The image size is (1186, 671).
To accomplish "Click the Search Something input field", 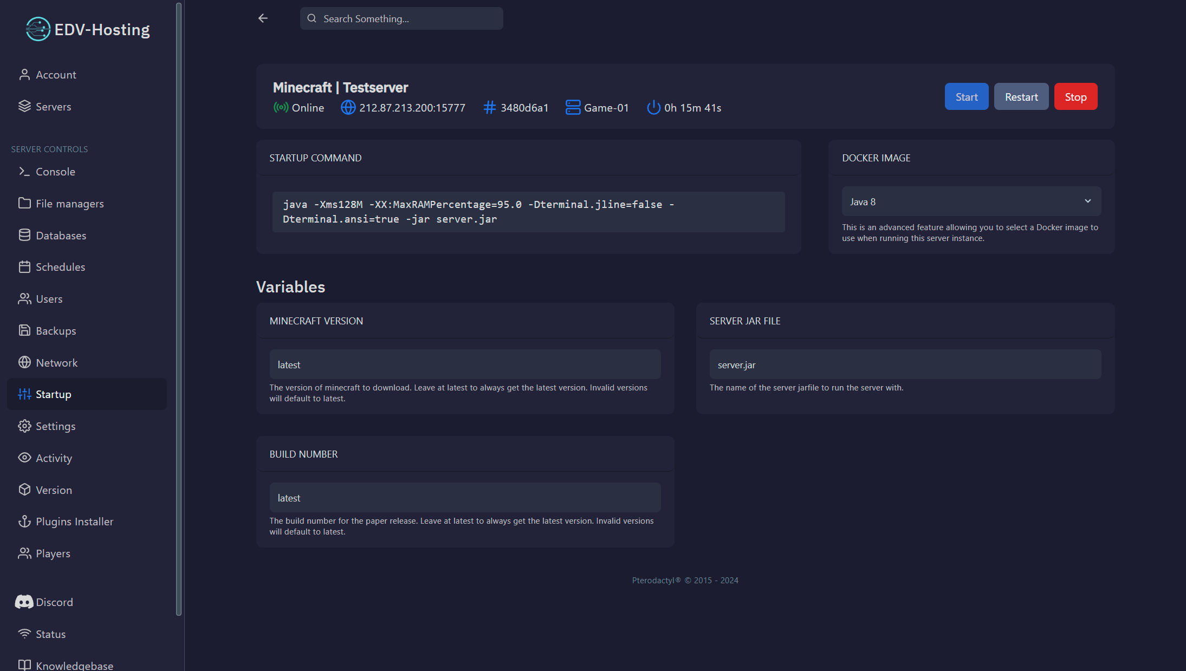I will tap(401, 18).
